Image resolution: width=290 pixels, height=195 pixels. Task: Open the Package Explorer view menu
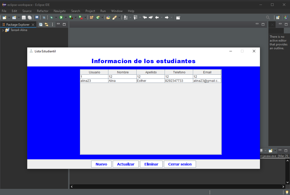52,24
